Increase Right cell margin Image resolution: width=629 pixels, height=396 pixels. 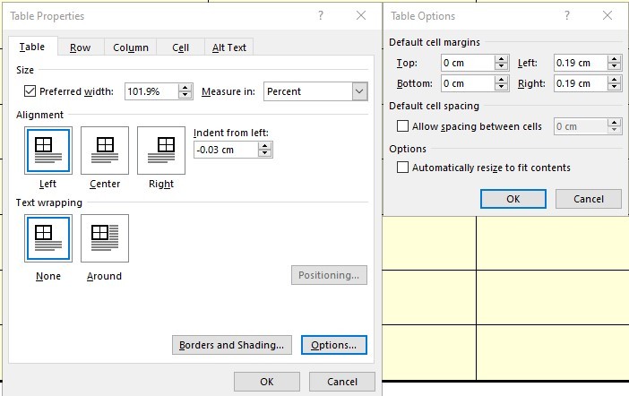614,80
